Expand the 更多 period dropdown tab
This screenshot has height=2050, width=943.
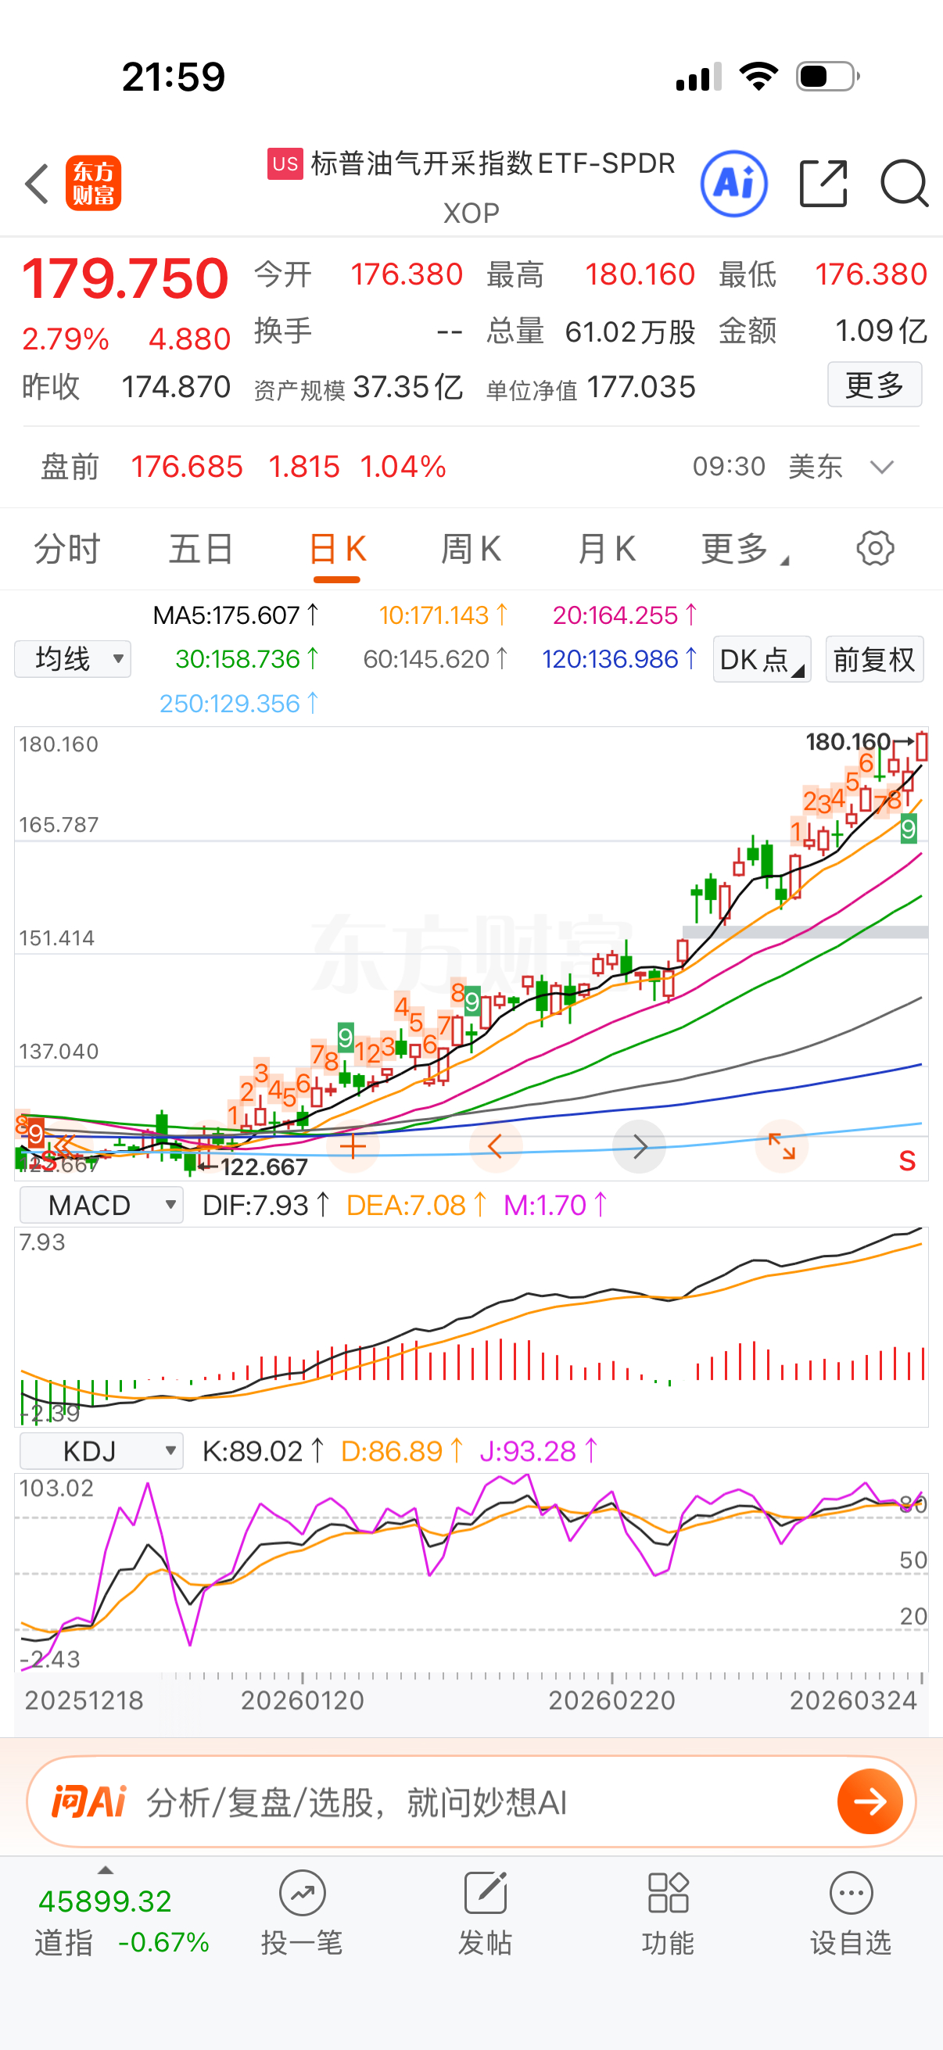(745, 549)
